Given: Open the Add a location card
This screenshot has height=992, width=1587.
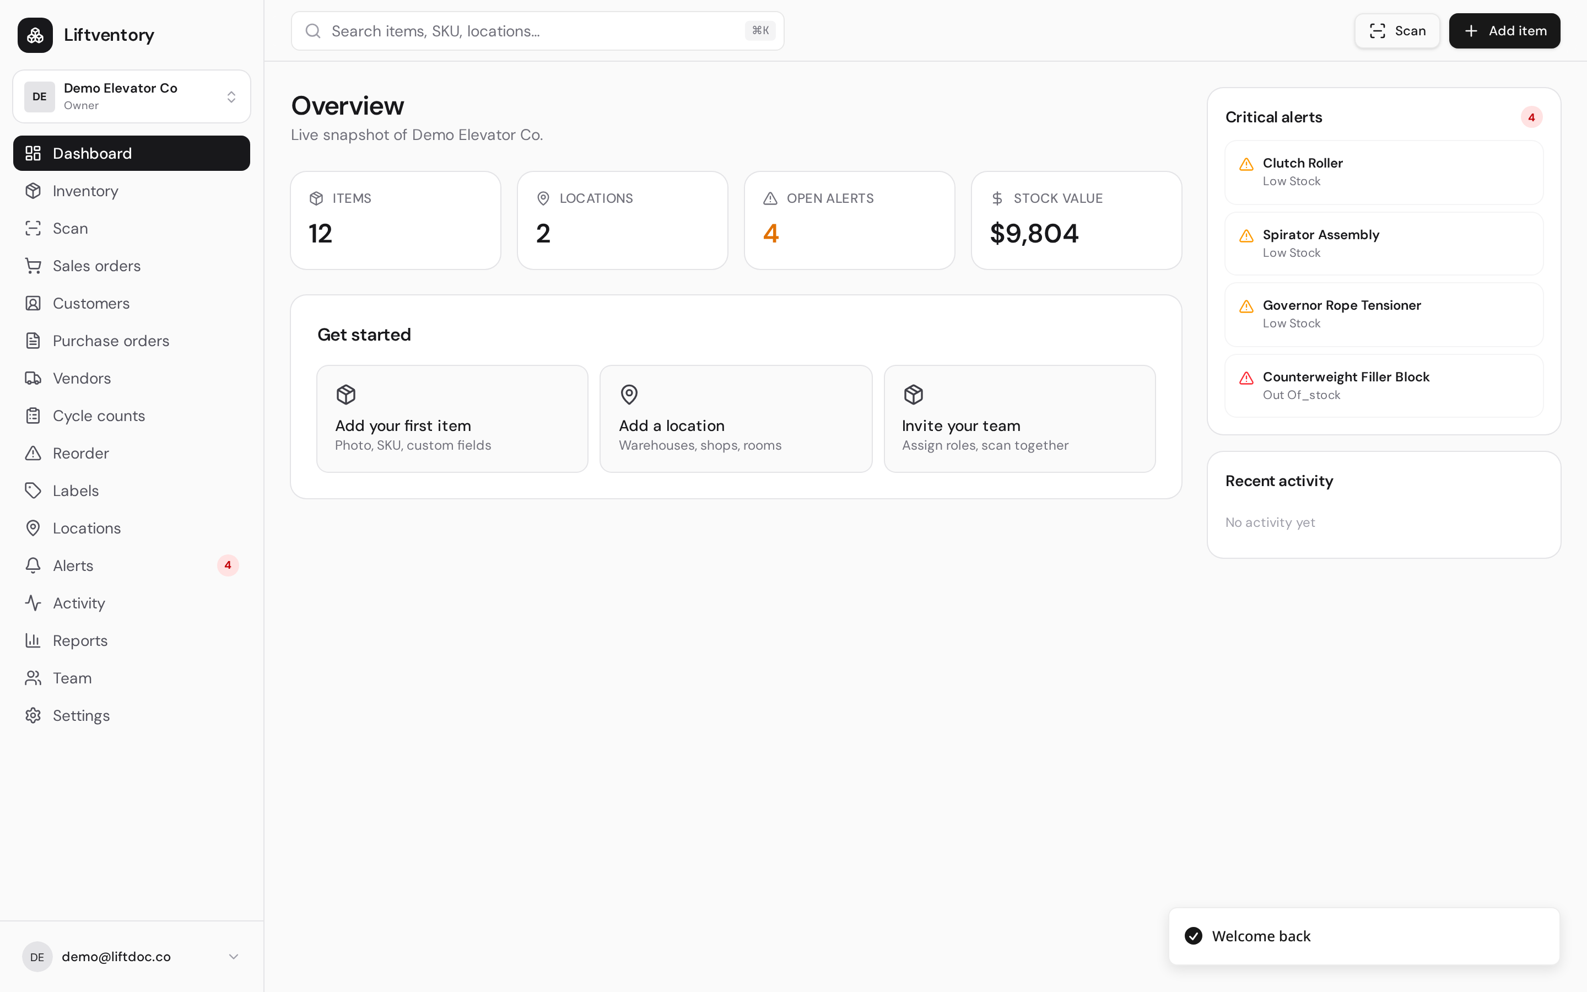Looking at the screenshot, I should [x=736, y=419].
